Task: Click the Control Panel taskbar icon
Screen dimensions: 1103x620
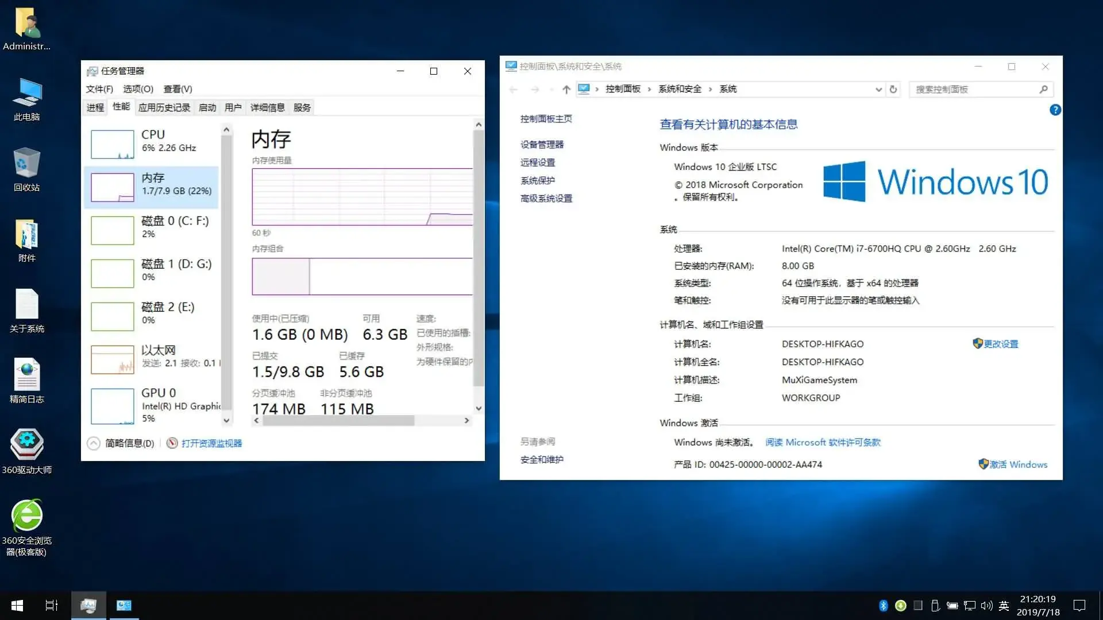Action: [x=124, y=606]
